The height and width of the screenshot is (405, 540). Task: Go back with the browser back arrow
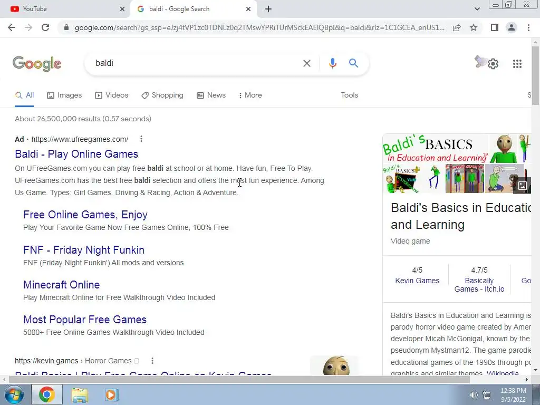pyautogui.click(x=12, y=27)
